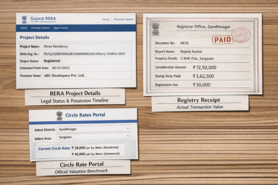Viewport: 278px width, 185px height.
Task: Click the Project Details heading
Action: coord(34,37)
